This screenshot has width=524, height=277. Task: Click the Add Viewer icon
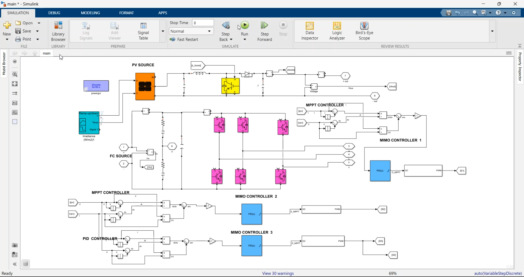[x=115, y=31]
